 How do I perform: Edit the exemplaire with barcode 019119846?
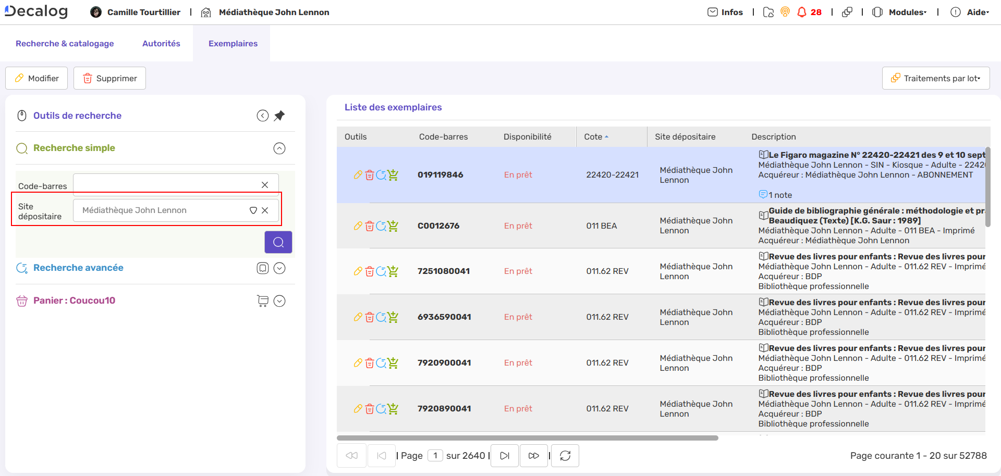coord(358,175)
